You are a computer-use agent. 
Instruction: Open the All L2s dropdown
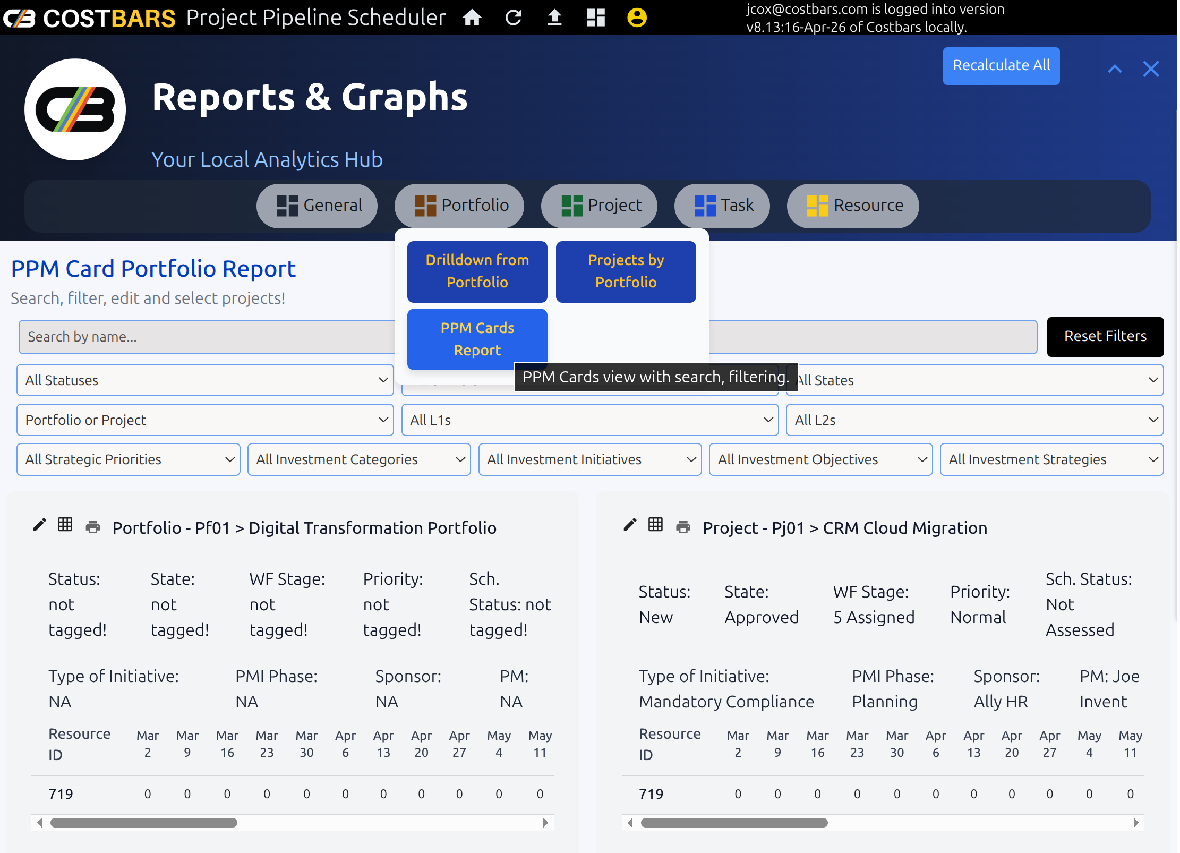coord(975,420)
